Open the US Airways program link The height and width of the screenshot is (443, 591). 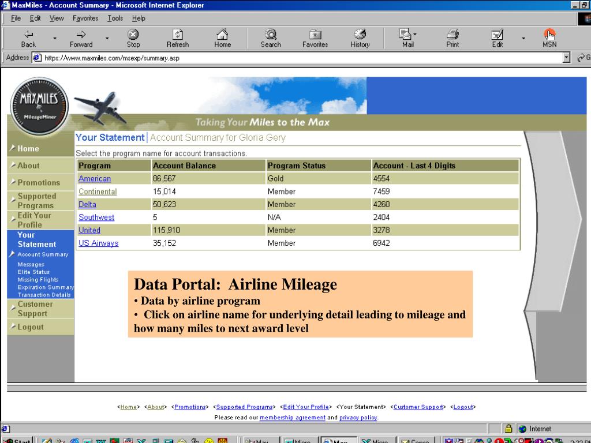click(98, 243)
